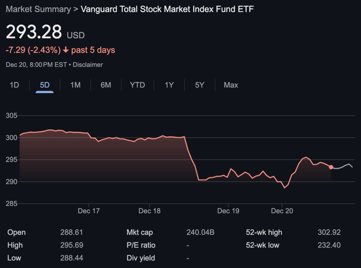
Task: Click the -7.29 (-2.43%) change text
Action: (x=33, y=50)
